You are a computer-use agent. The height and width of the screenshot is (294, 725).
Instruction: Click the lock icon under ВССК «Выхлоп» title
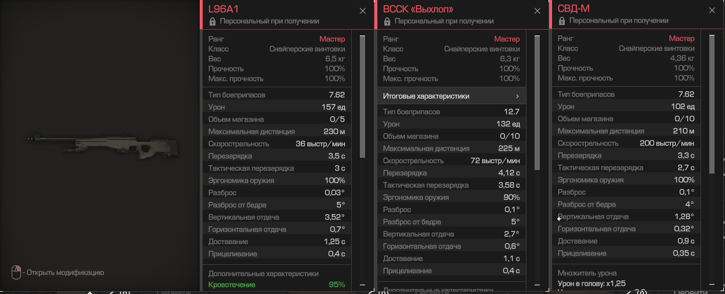point(387,21)
